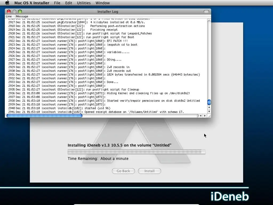Open the File menu
The image size is (273, 205).
(57, 3)
